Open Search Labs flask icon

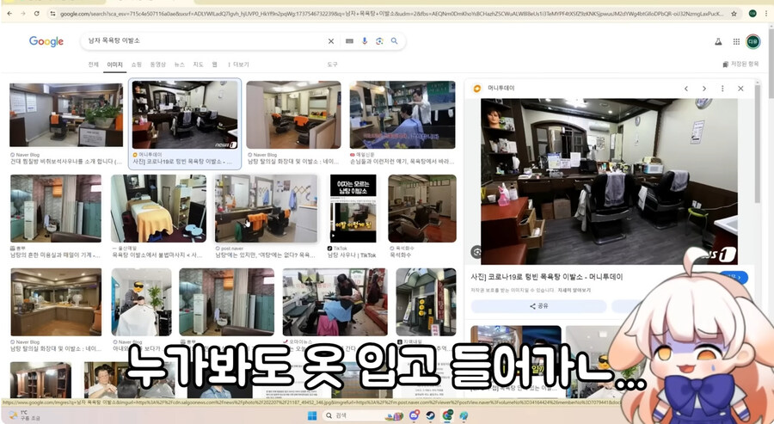tap(718, 42)
